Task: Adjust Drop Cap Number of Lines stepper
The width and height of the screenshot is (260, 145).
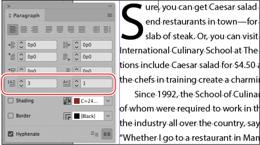Action: [x=21, y=83]
